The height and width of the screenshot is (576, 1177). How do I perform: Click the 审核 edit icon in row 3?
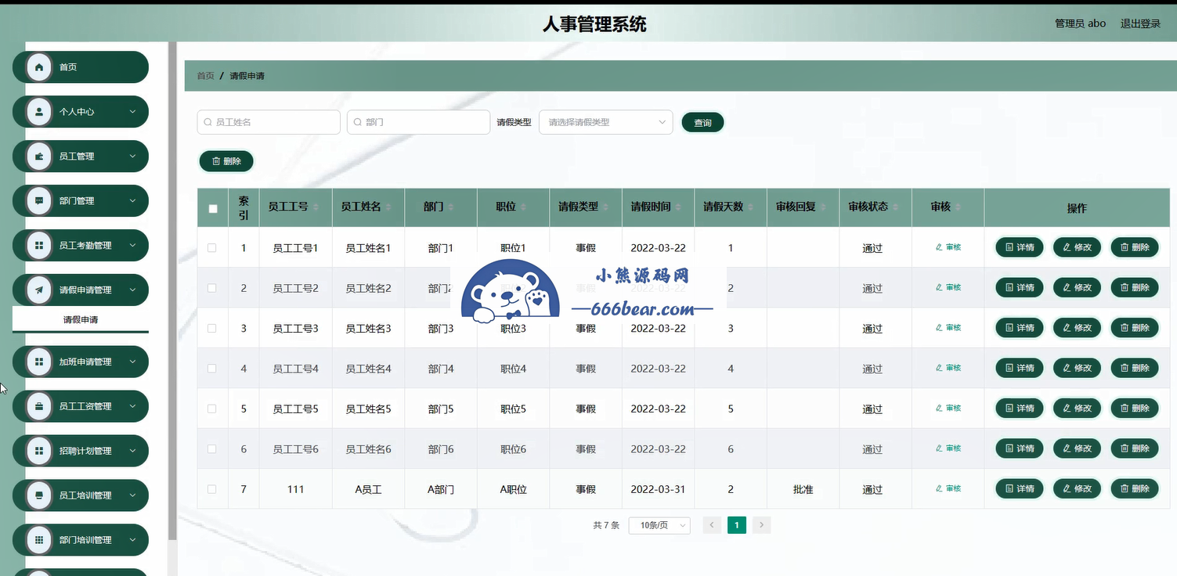click(939, 328)
